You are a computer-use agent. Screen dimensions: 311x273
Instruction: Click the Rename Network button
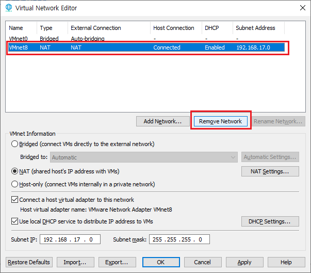pyautogui.click(x=278, y=121)
